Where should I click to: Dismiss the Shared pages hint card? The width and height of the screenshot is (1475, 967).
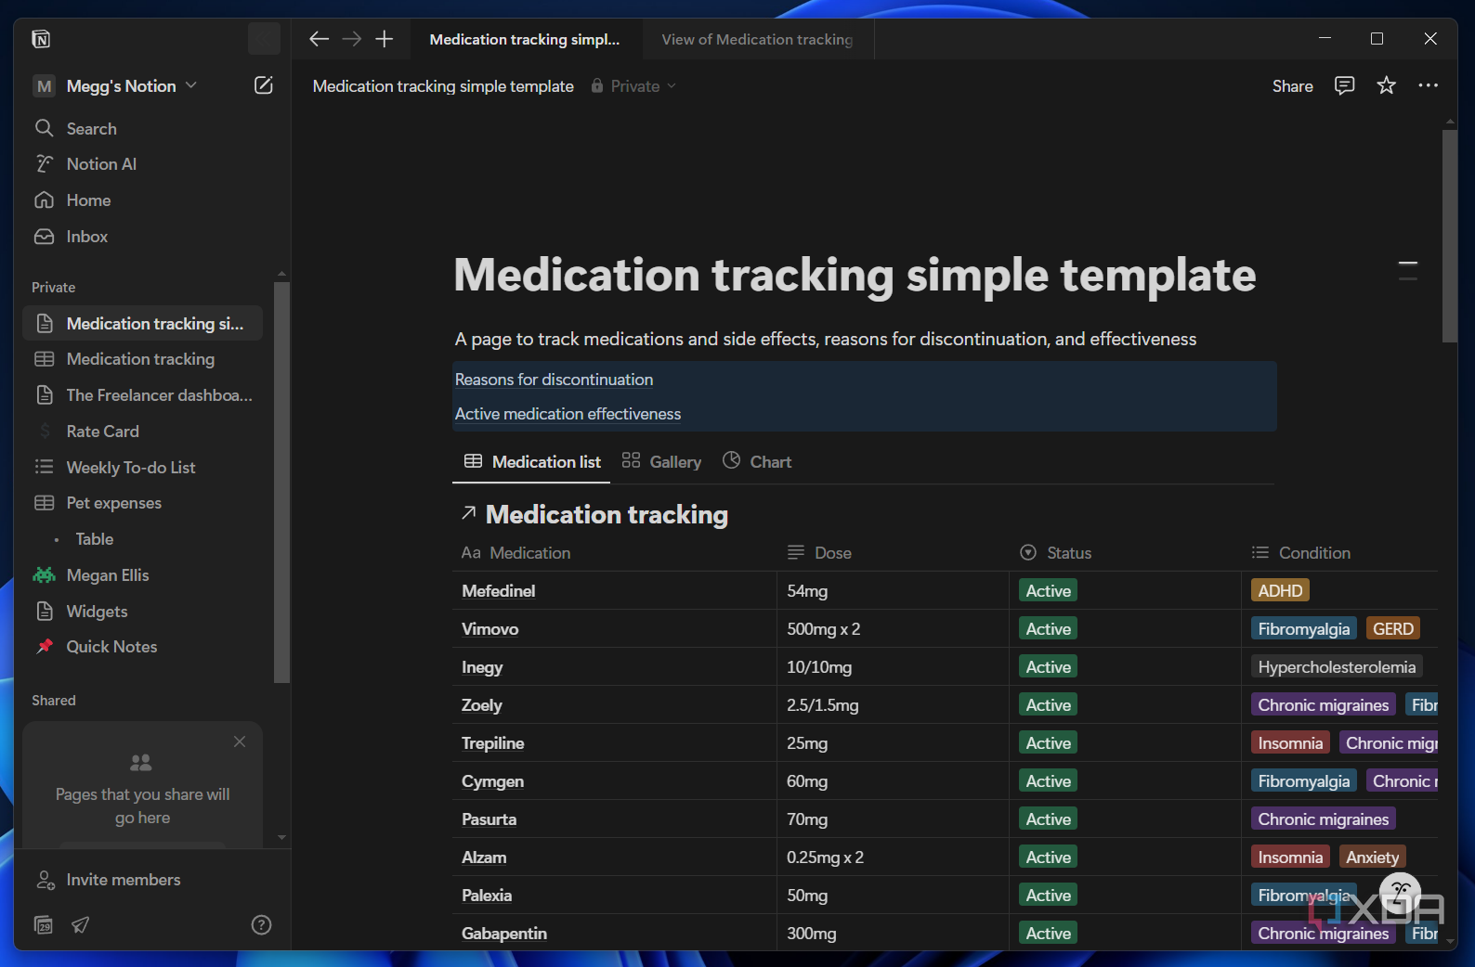click(x=240, y=741)
